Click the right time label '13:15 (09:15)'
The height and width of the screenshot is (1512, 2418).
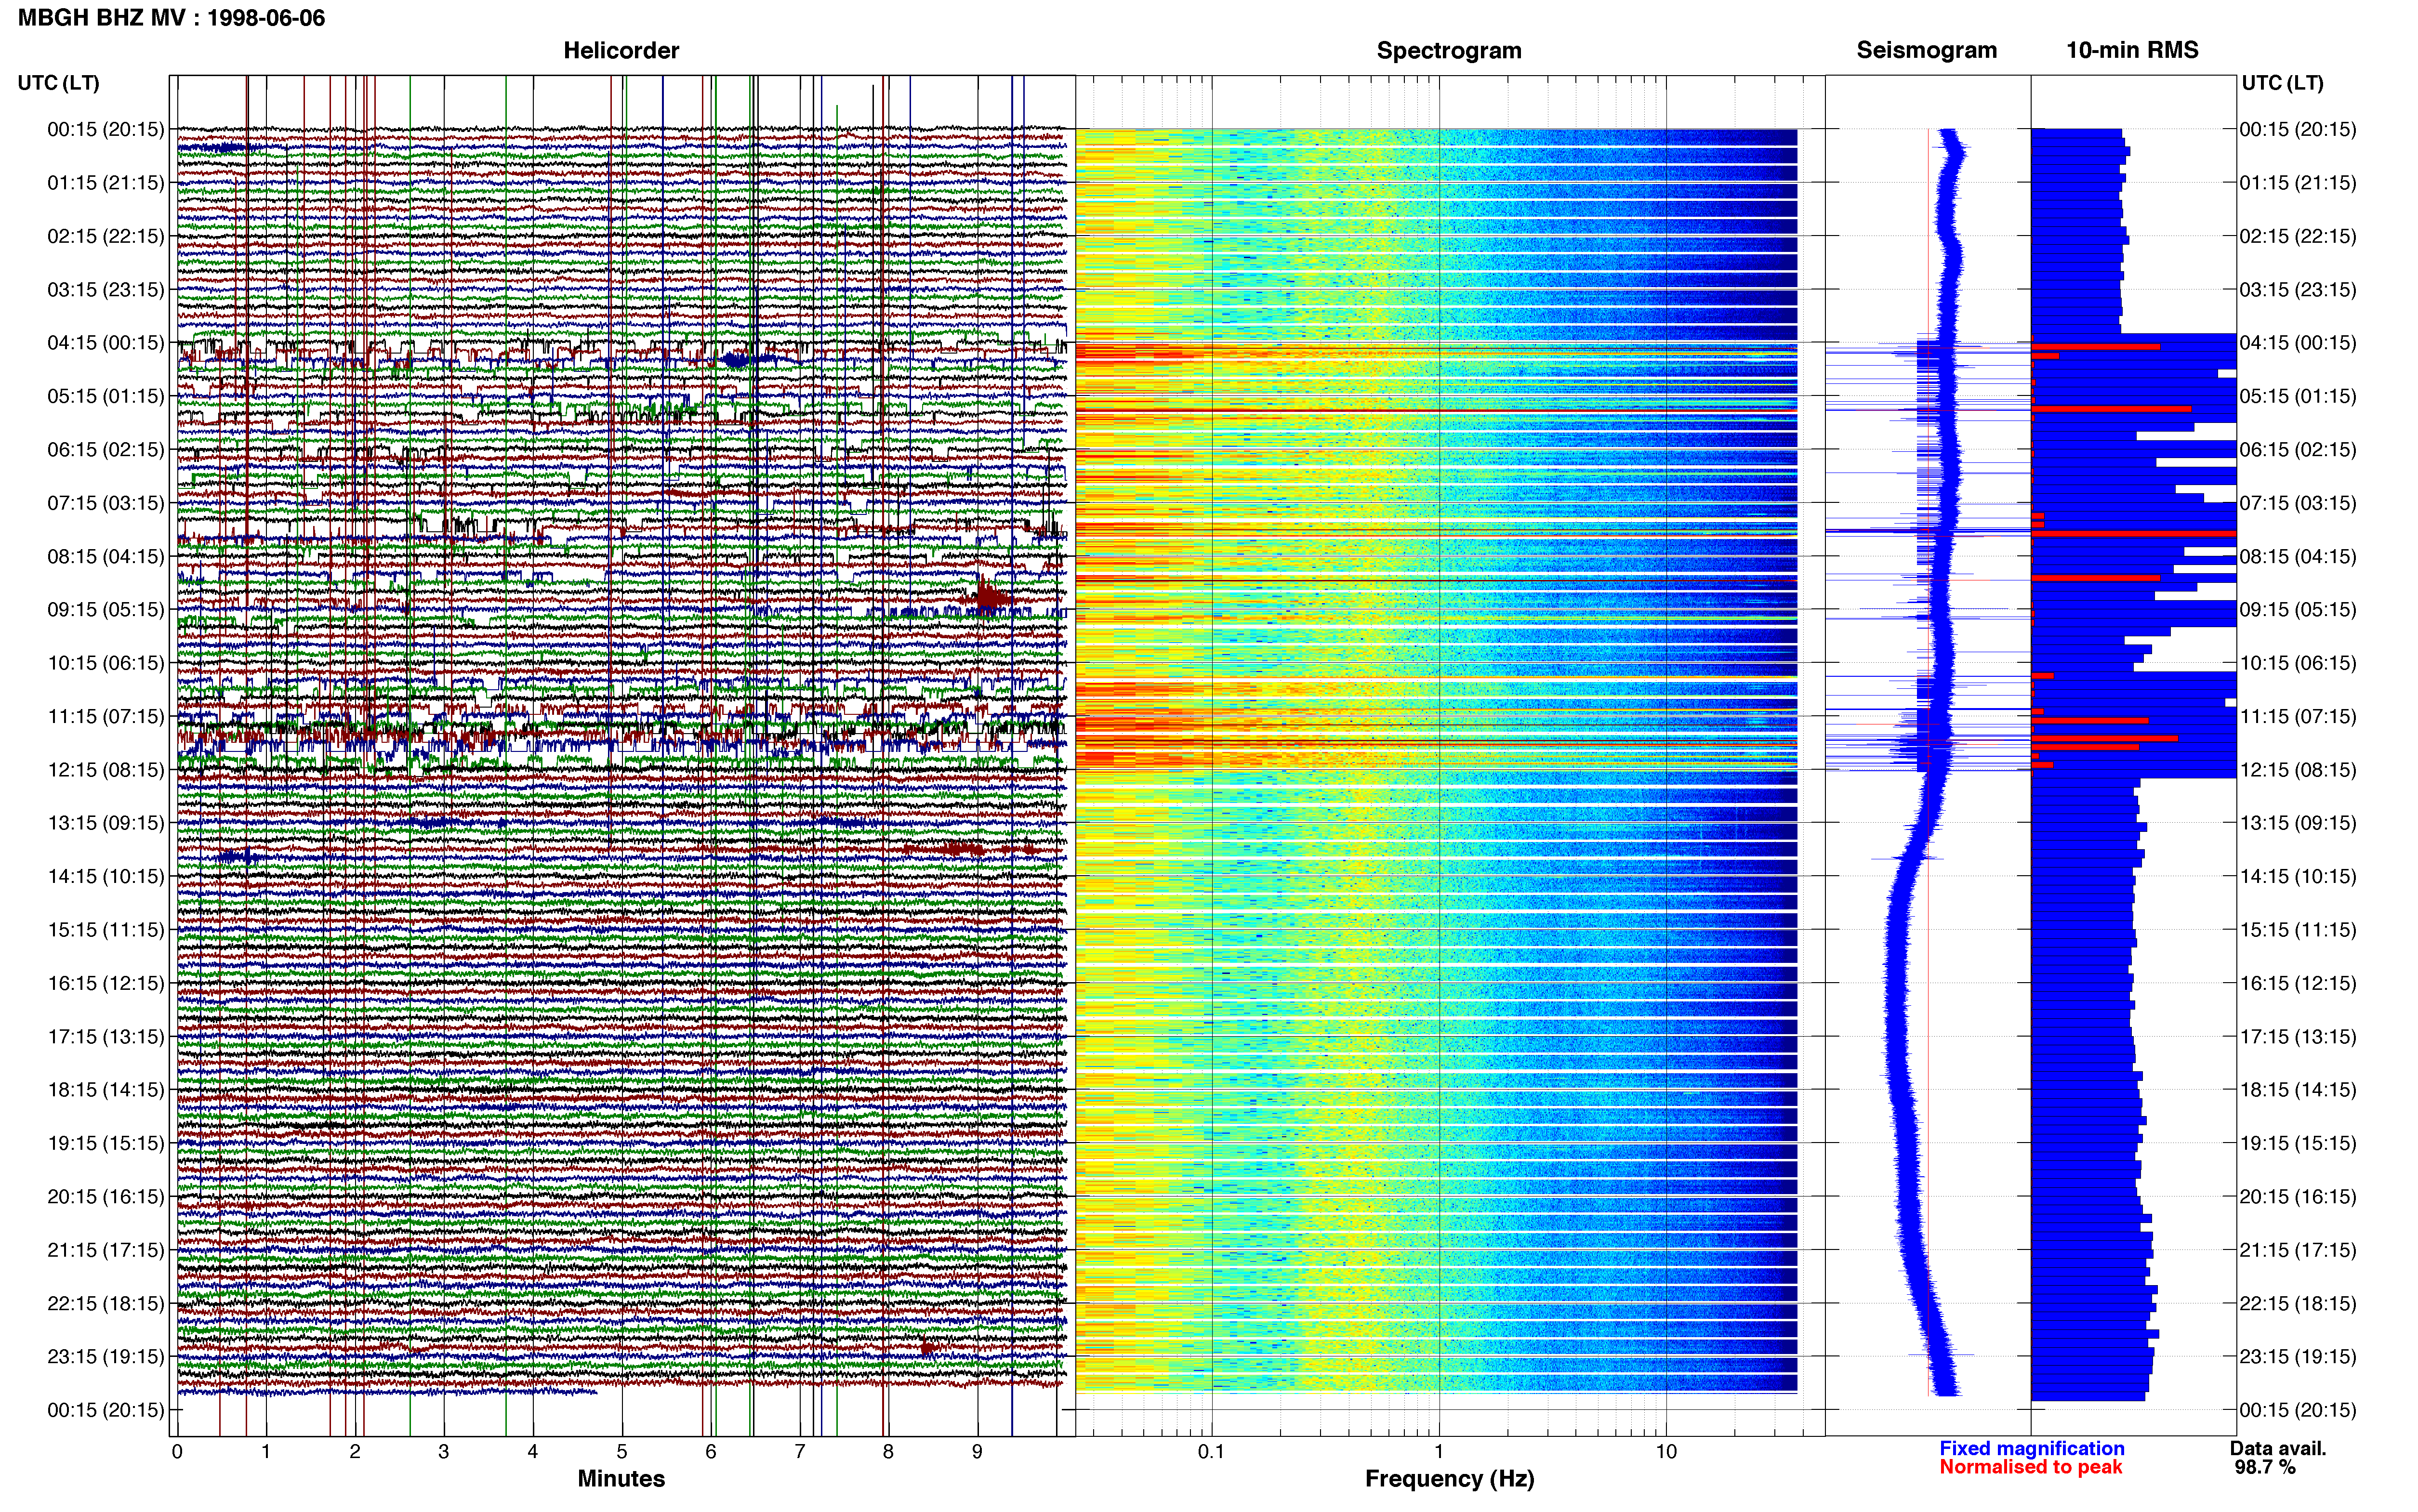click(x=2298, y=823)
